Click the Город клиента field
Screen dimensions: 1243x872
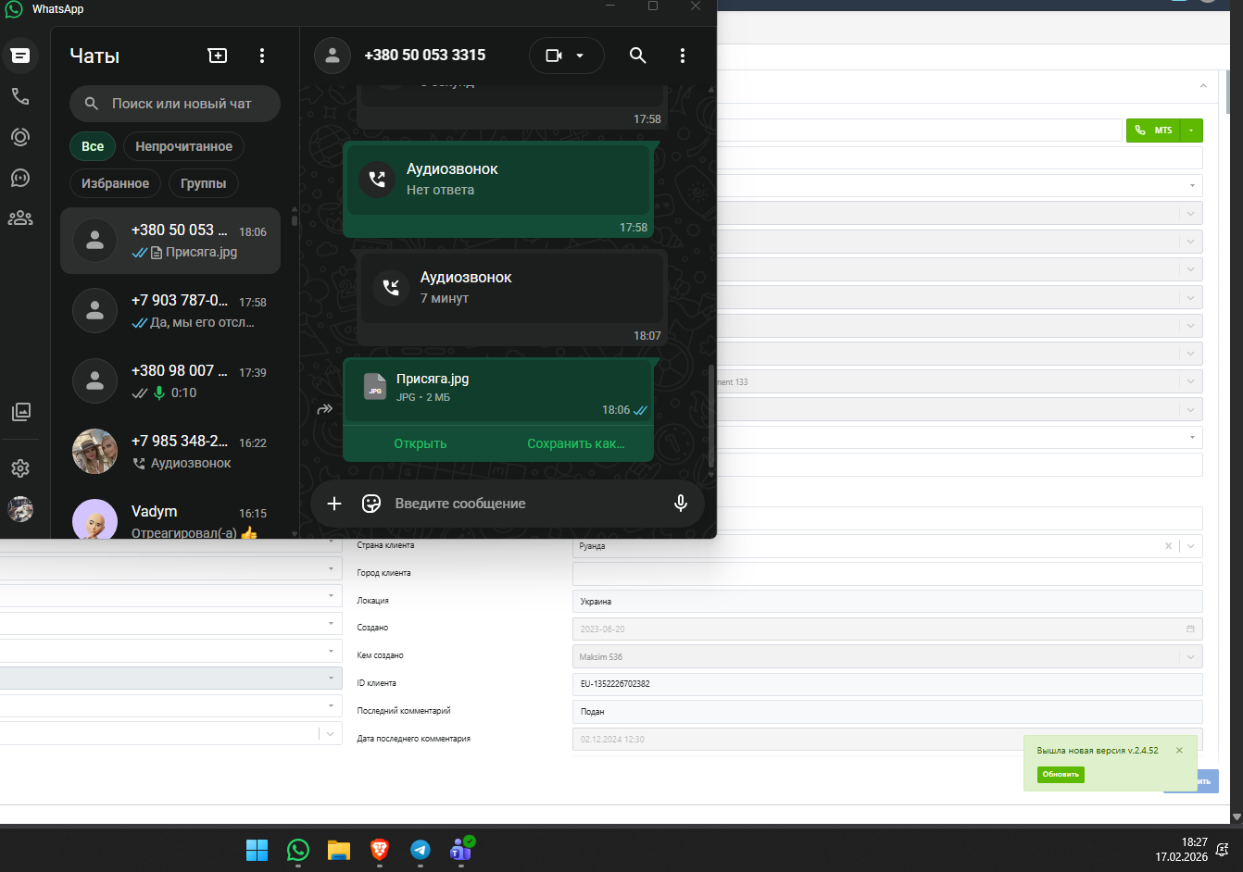(x=887, y=574)
